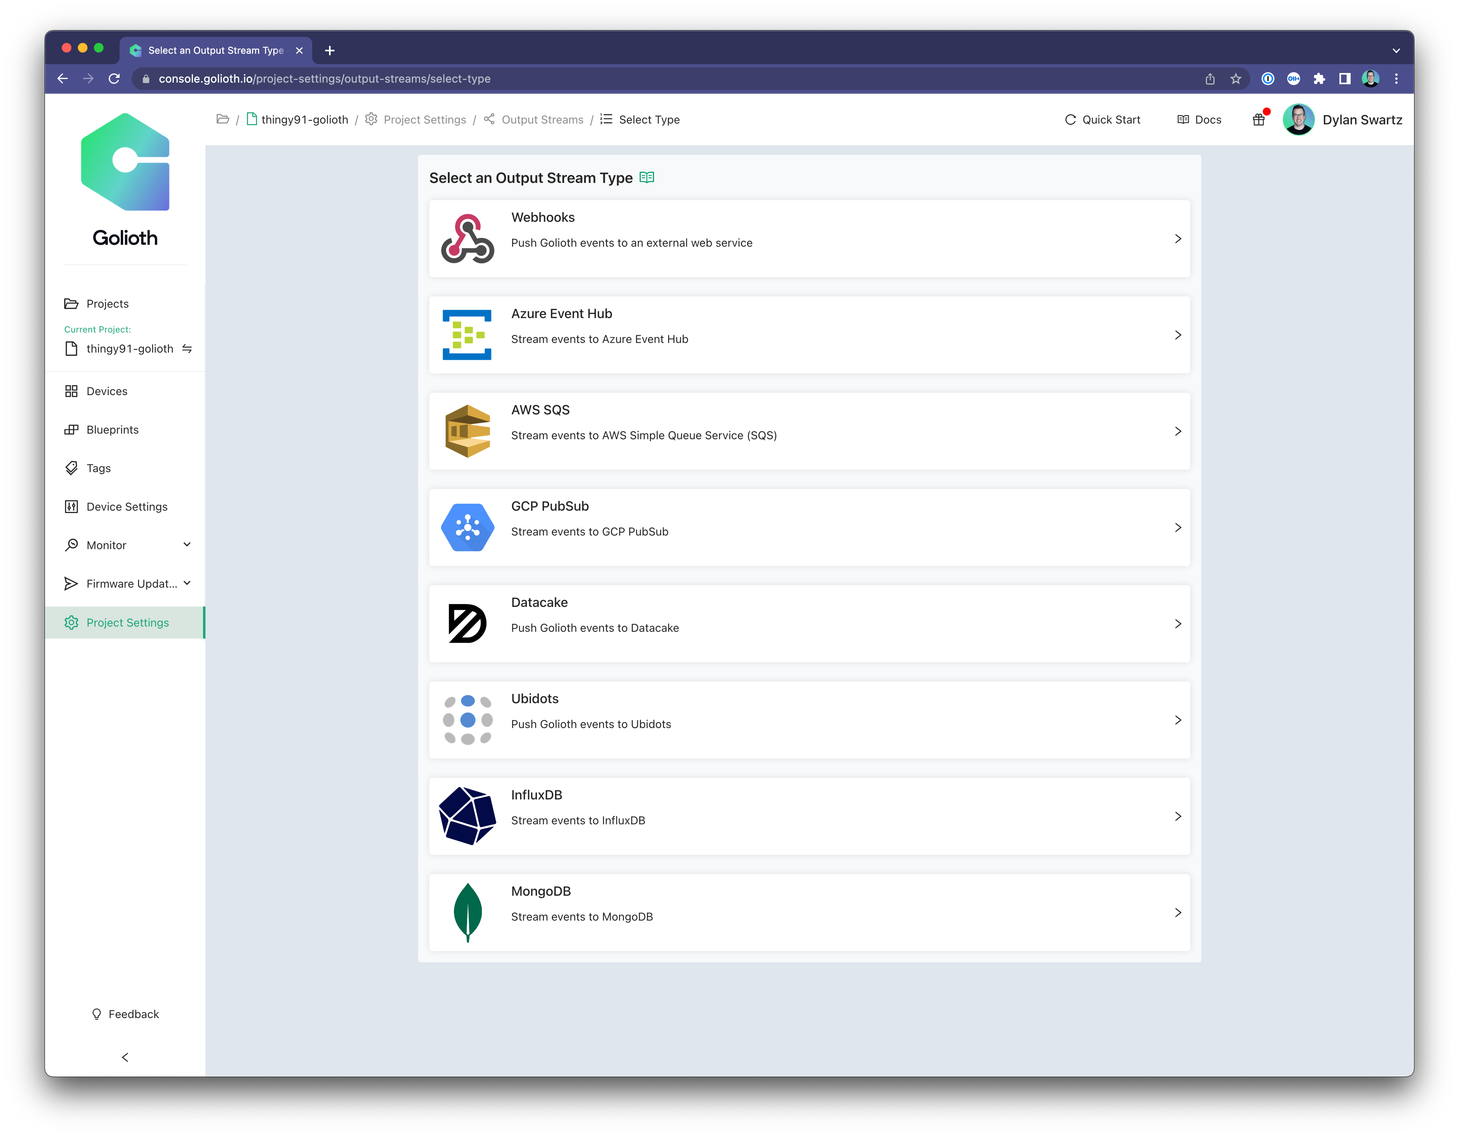Click the Dylan Swartz user name
Screen dimensions: 1459x1136
1362,120
